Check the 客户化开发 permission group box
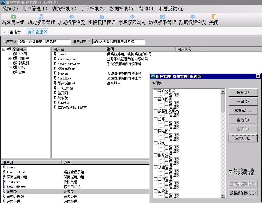The width and height of the screenshot is (262, 203). [x=155, y=91]
